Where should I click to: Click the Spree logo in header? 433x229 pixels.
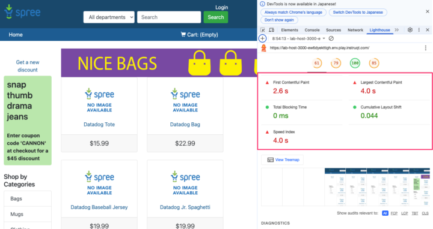point(23,12)
